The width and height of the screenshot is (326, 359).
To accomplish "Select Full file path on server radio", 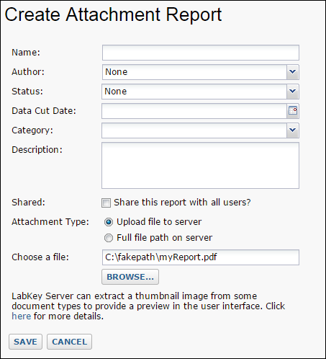I will click(109, 238).
